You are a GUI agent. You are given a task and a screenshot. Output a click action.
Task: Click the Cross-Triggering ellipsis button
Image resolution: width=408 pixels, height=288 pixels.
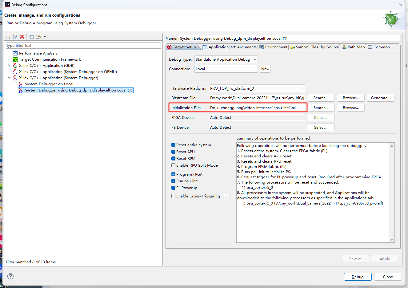(227, 196)
